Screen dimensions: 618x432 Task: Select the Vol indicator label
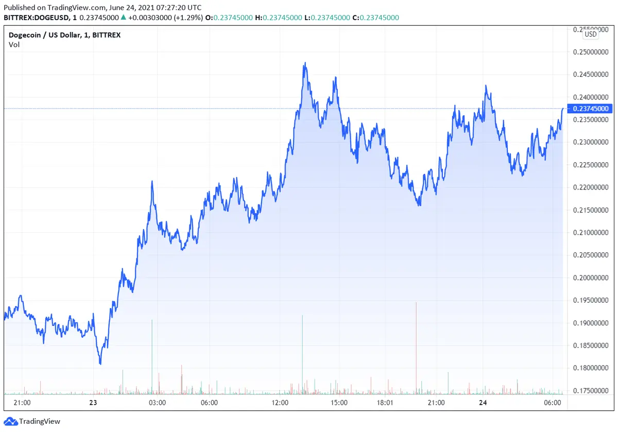coord(14,44)
